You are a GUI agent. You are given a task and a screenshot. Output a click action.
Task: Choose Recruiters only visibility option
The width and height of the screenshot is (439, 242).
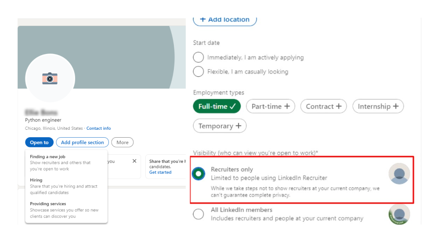[x=198, y=174]
